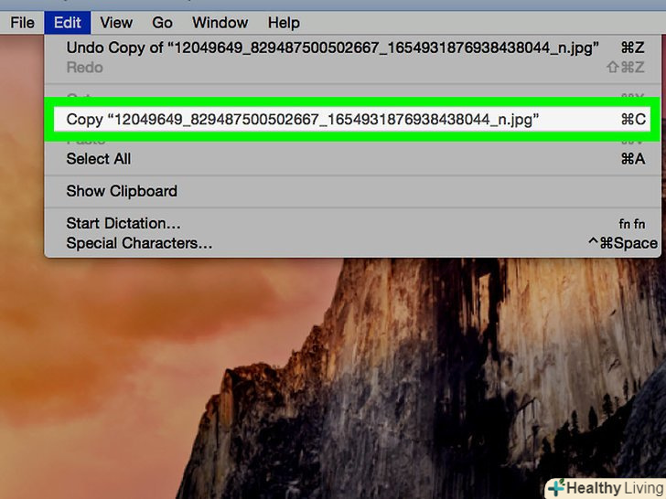Open the File menu
The image size is (666, 499).
point(22,23)
